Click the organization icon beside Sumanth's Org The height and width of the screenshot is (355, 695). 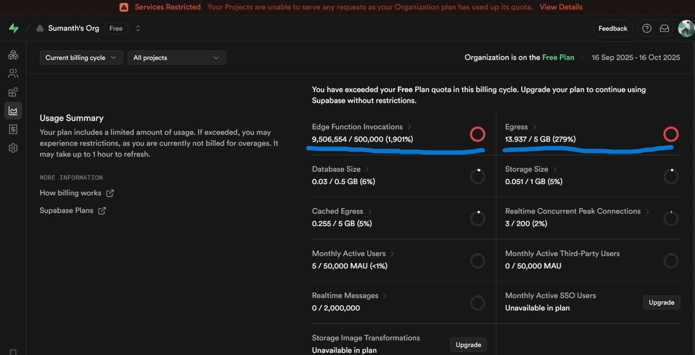pyautogui.click(x=40, y=28)
